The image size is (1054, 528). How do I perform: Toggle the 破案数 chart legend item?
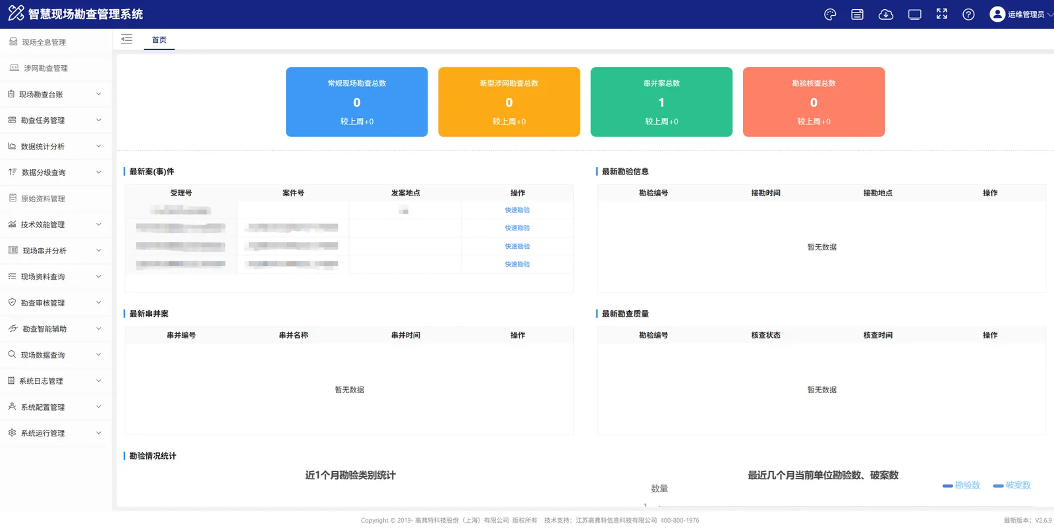tap(1012, 485)
